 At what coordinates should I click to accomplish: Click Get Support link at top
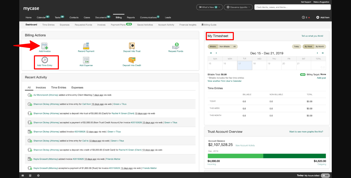pyautogui.click(x=306, y=2)
